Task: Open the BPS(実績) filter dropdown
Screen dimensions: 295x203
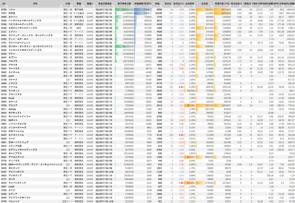Action: tap(294, 6)
